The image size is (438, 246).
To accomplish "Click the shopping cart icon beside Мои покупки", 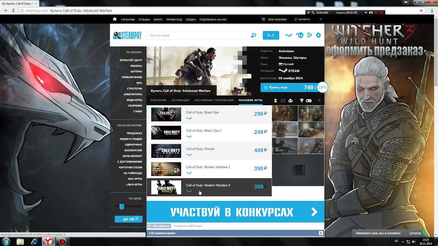I will (263, 19).
